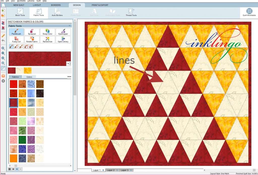
Task: Toggle the Layer 2 visibility icon
Action: click(x=117, y=170)
